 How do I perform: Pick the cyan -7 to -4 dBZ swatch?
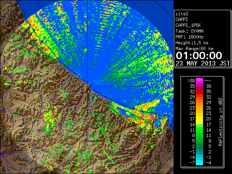[199, 162]
